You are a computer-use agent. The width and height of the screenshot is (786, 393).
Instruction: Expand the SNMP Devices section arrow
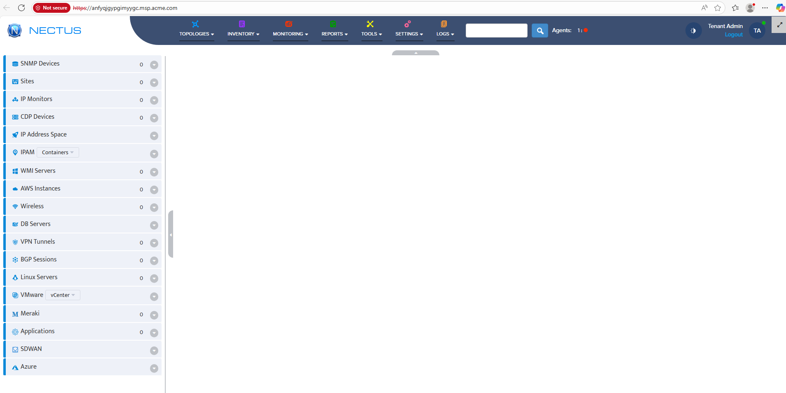154,65
